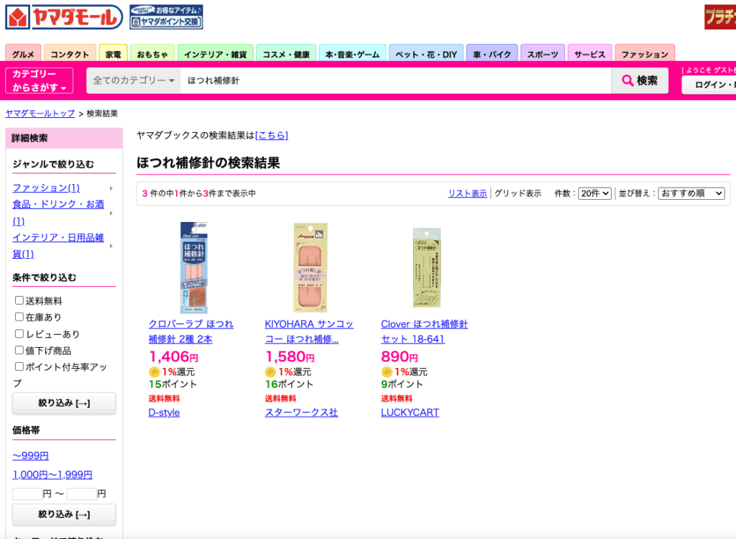Screen dimensions: 736x539
Task: Switch to リスト表示 view
Action: pyautogui.click(x=467, y=193)
